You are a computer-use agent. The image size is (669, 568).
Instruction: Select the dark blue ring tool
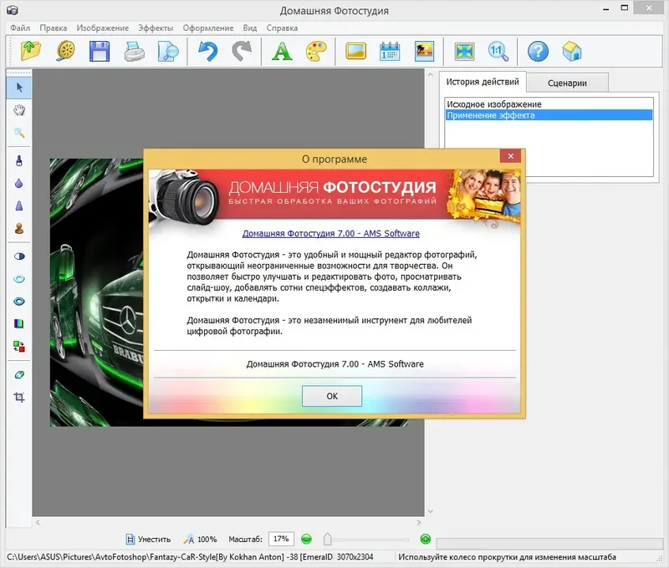pos(19,302)
